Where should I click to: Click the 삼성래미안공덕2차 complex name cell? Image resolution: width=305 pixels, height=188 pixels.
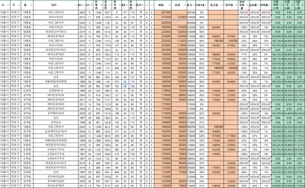(56, 132)
